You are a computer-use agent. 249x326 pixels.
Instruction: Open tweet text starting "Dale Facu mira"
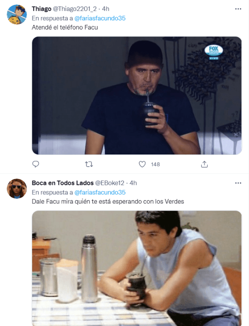(x=108, y=202)
